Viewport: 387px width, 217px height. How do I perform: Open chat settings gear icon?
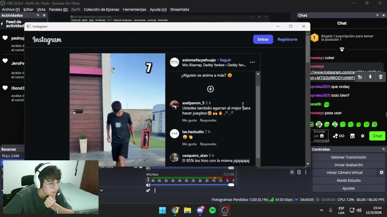(x=363, y=136)
